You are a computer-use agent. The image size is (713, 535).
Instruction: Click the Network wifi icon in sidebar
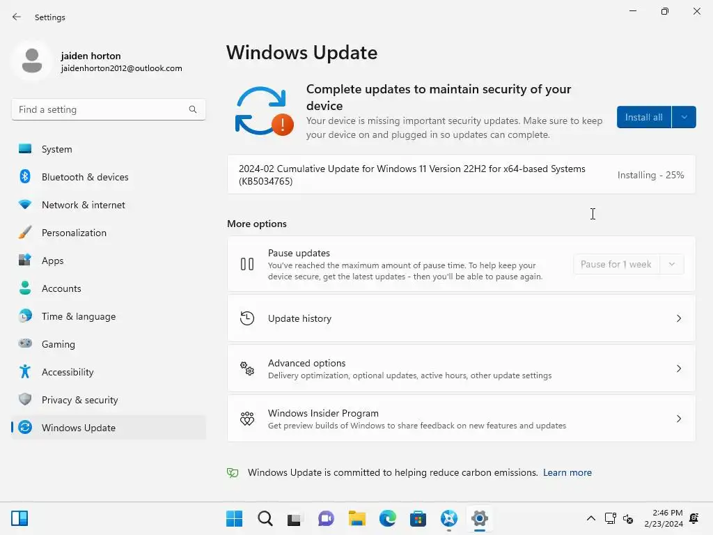click(25, 205)
